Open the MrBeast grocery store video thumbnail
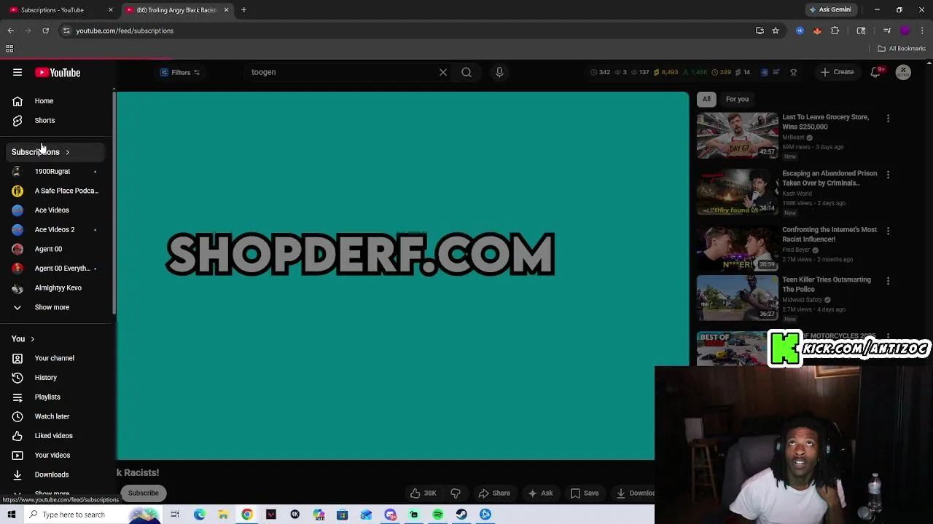This screenshot has height=524, width=933. coord(738,135)
